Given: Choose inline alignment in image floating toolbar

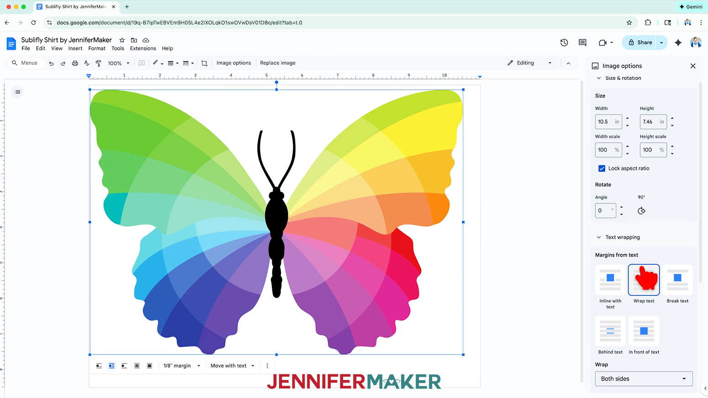Looking at the screenshot, I should pos(99,366).
